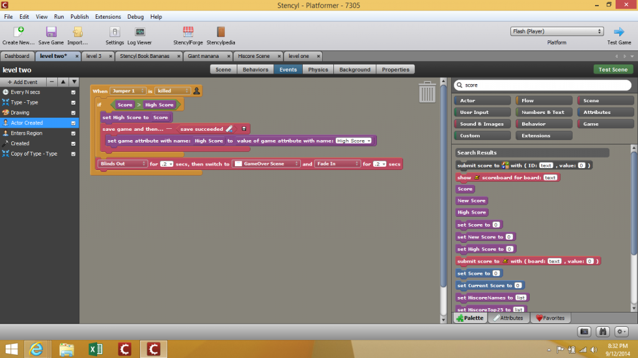Open Excel from the taskbar
This screenshot has height=358, width=638.
(95, 349)
